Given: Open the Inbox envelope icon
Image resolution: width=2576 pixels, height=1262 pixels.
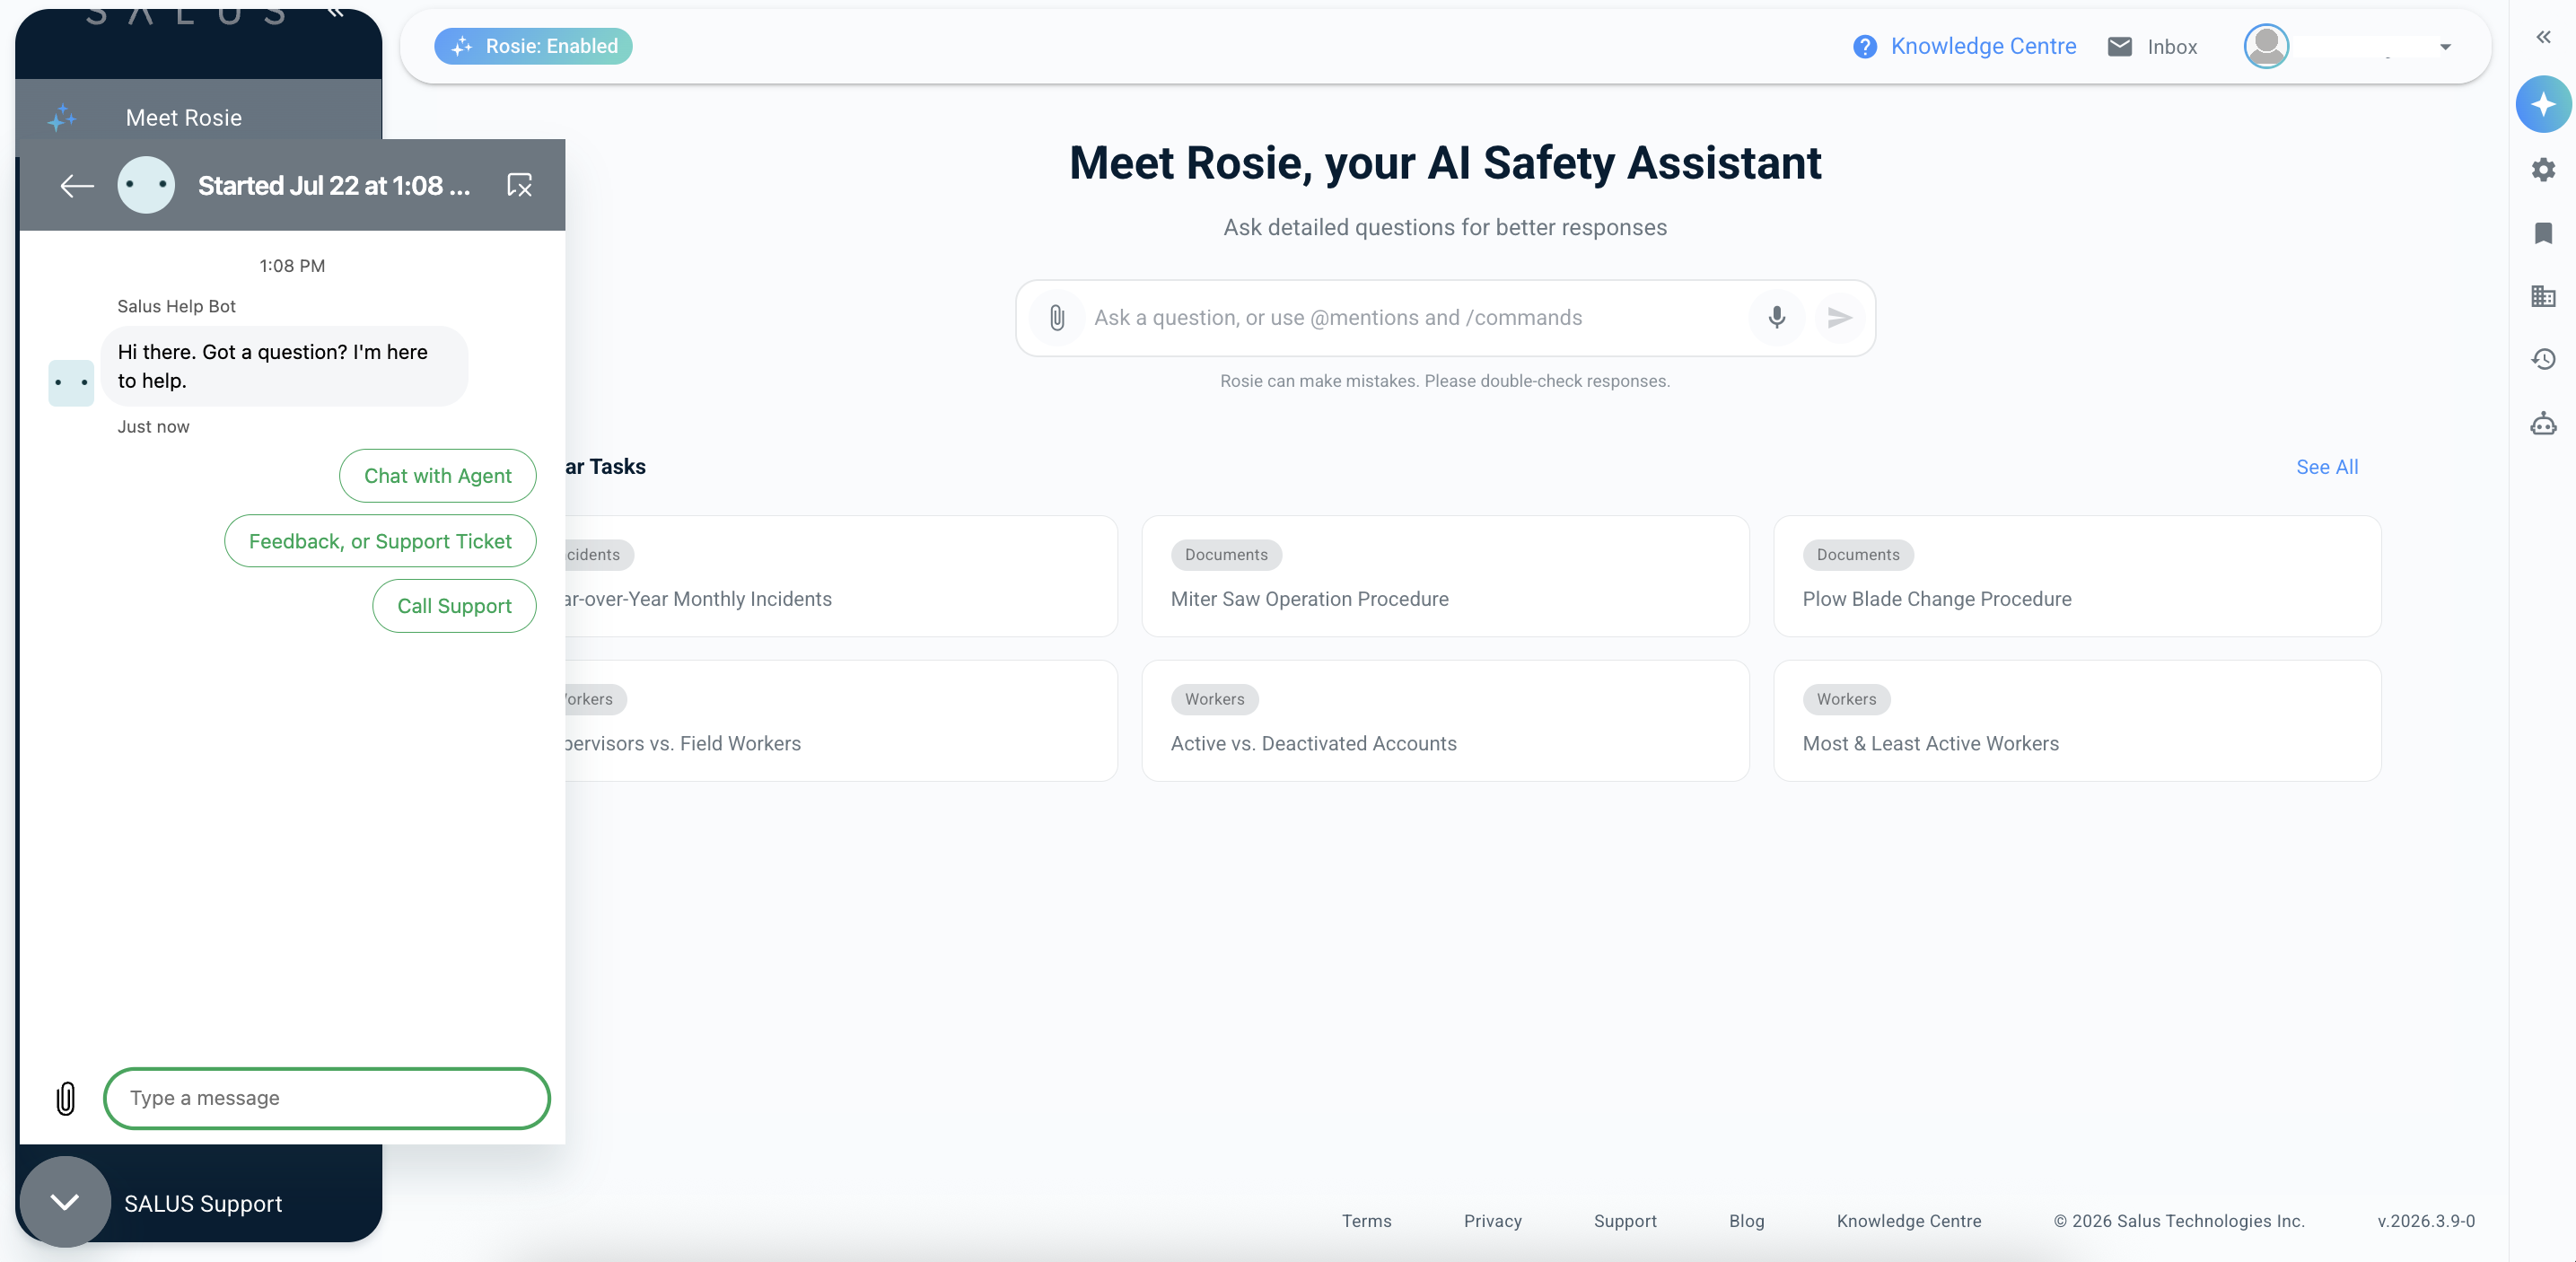Looking at the screenshot, I should coord(2119,46).
